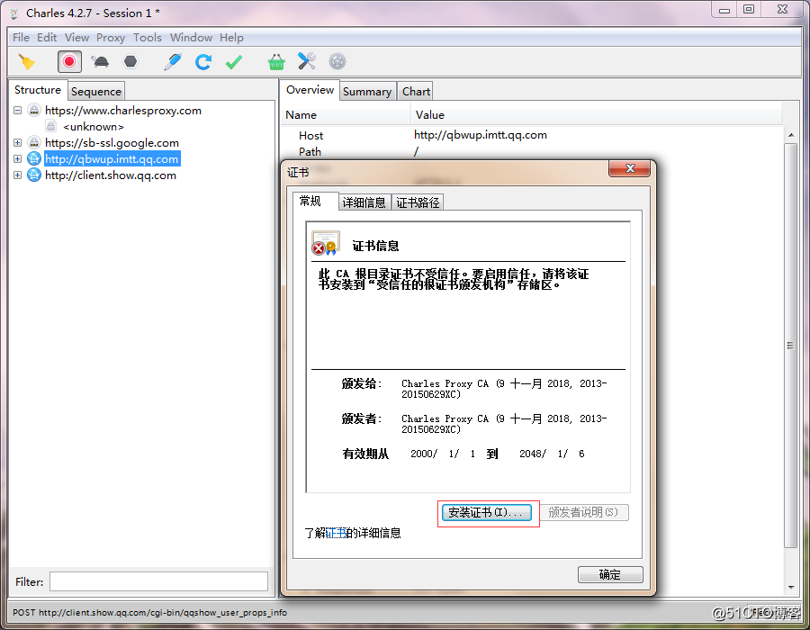810x630 pixels.
Task: Click the Compose pen icon
Action: [173, 62]
